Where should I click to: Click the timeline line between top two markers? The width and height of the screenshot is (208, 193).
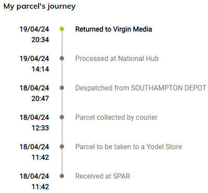(x=62, y=44)
